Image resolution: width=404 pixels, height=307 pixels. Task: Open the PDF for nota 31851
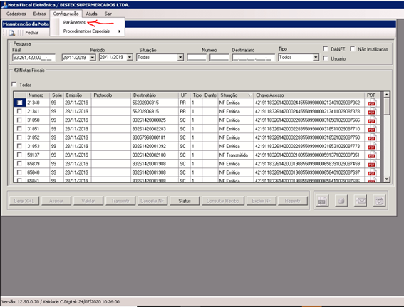coord(371,129)
